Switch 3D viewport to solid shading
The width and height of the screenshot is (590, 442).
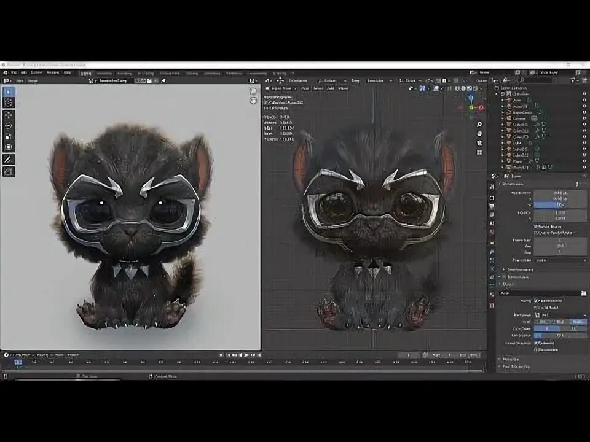click(x=463, y=88)
